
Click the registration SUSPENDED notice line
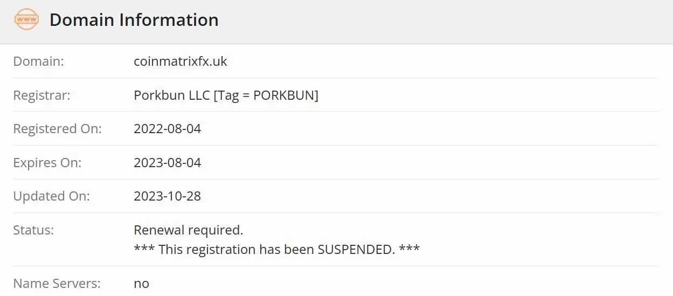coord(276,250)
